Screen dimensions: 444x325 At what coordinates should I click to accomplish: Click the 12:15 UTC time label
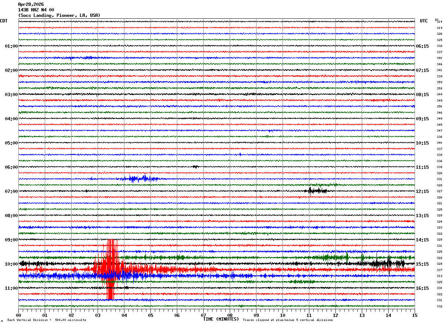point(422,191)
